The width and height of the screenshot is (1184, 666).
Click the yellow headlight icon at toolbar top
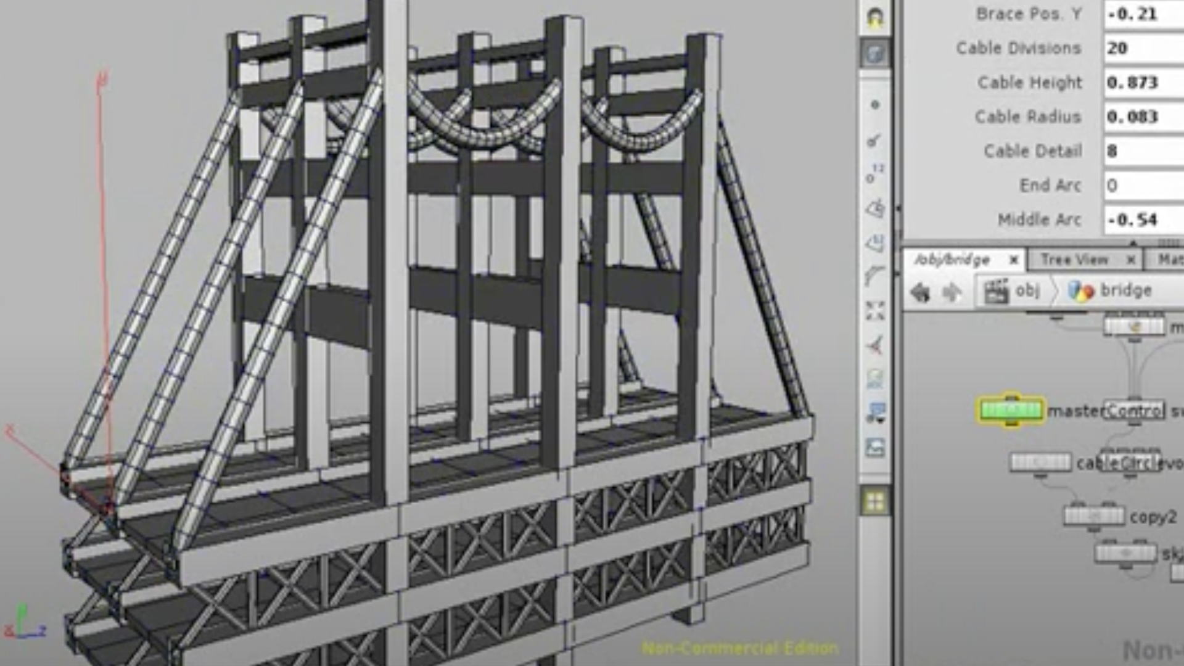click(875, 18)
